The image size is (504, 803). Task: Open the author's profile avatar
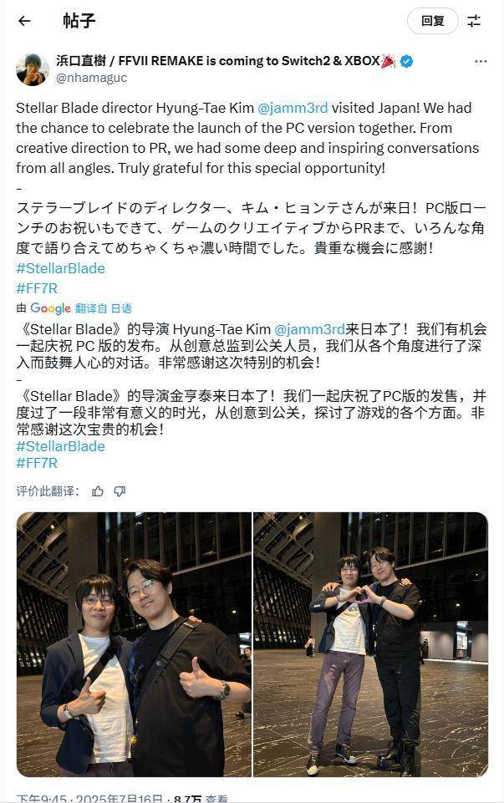33,69
